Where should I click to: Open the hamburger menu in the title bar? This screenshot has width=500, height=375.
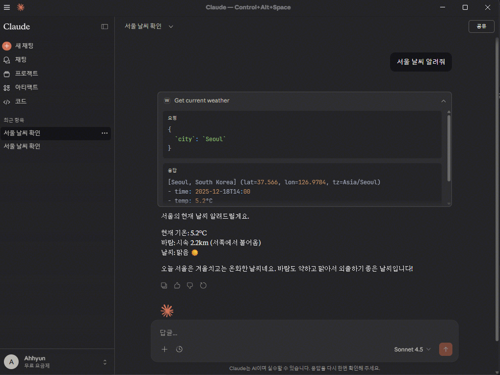tap(7, 7)
